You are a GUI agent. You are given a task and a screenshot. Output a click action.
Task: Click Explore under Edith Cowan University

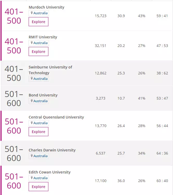(39, 187)
